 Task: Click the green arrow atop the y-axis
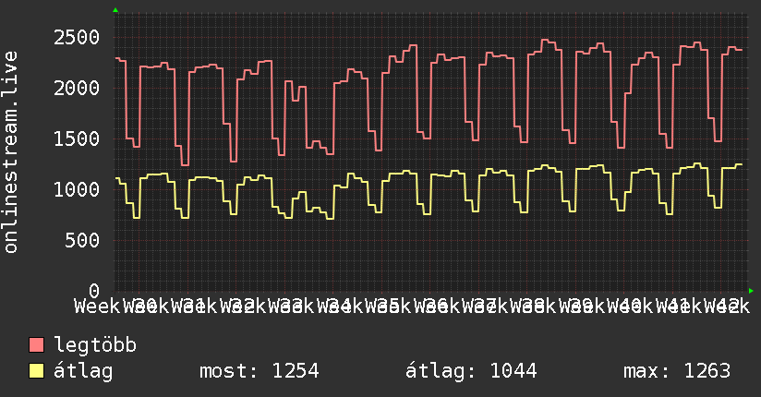115,10
